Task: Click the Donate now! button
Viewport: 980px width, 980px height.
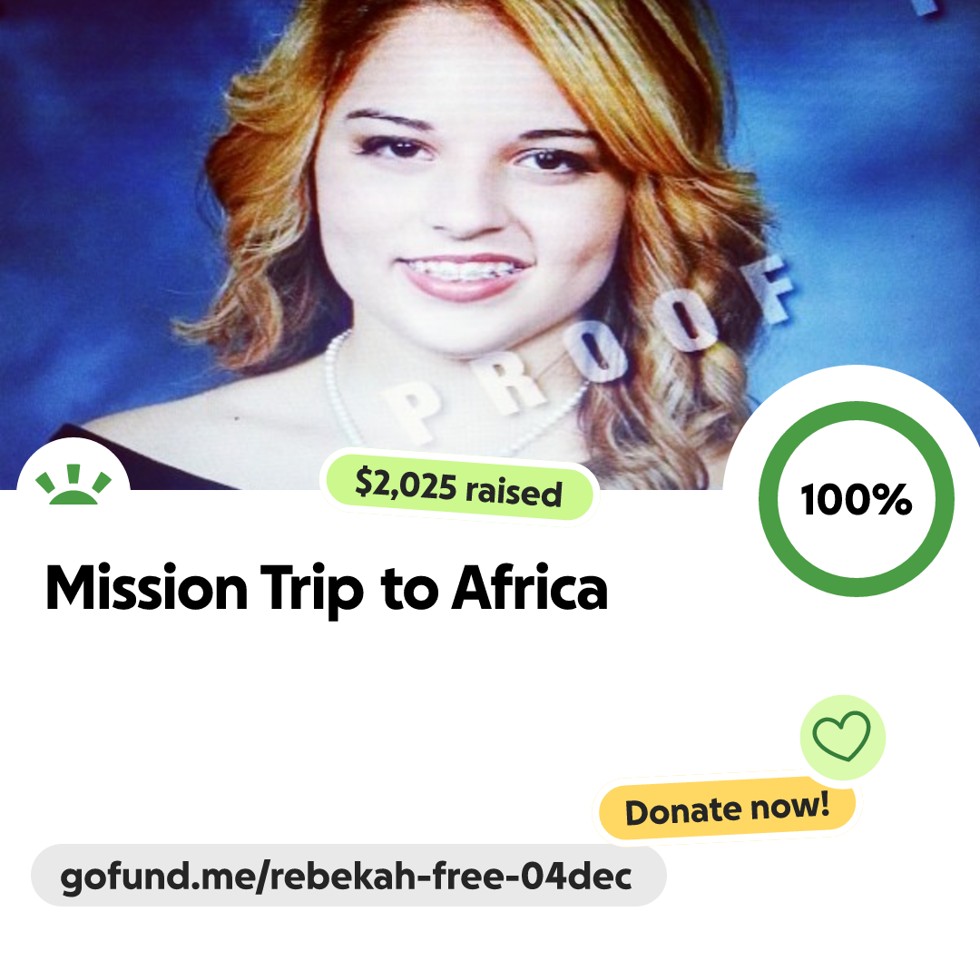Action: coord(727,808)
